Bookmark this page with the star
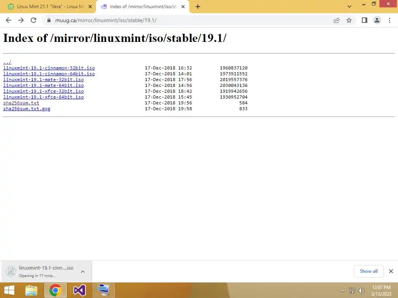Image resolution: width=398 pixels, height=298 pixels. [x=349, y=20]
